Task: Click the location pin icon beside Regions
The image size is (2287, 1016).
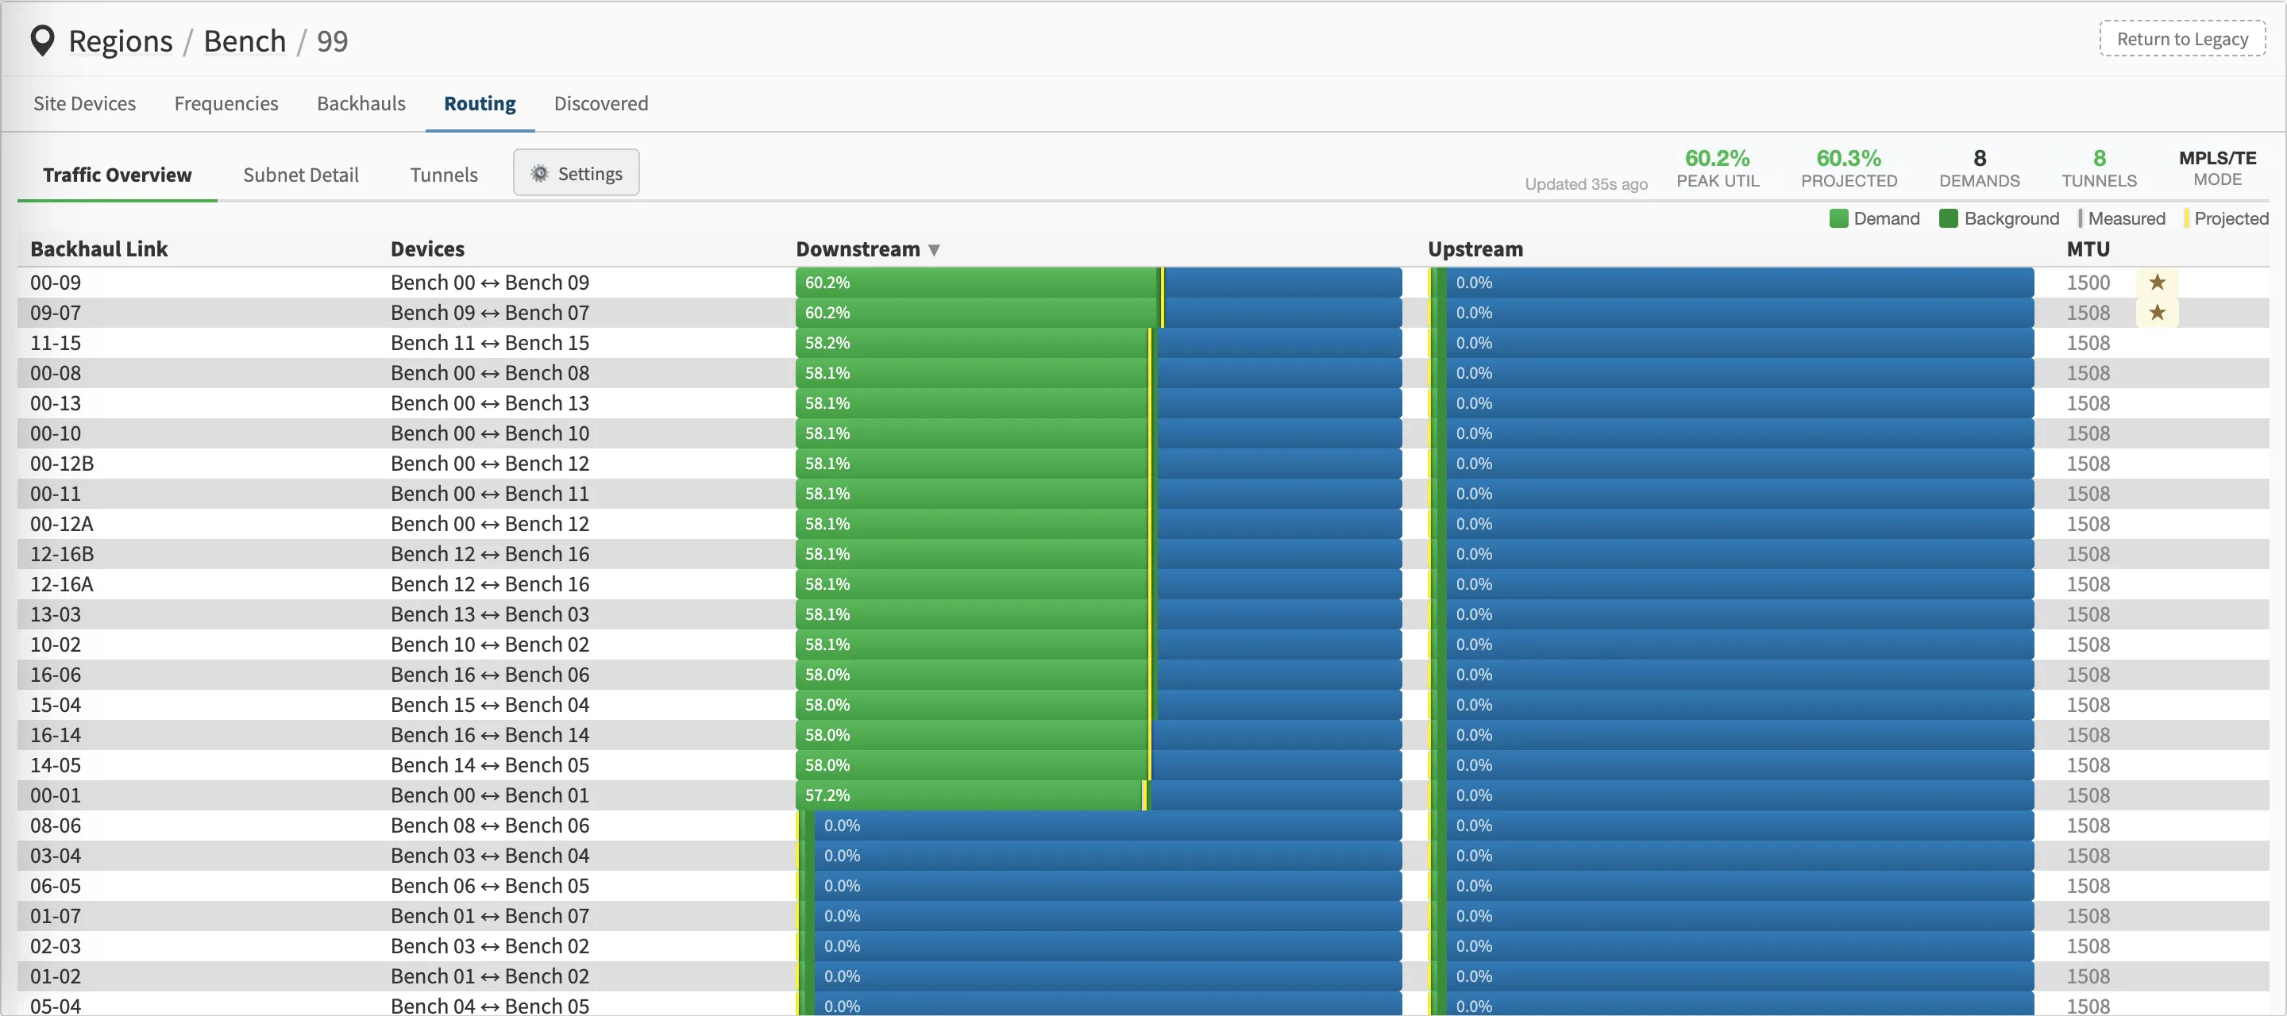Action: tap(42, 40)
